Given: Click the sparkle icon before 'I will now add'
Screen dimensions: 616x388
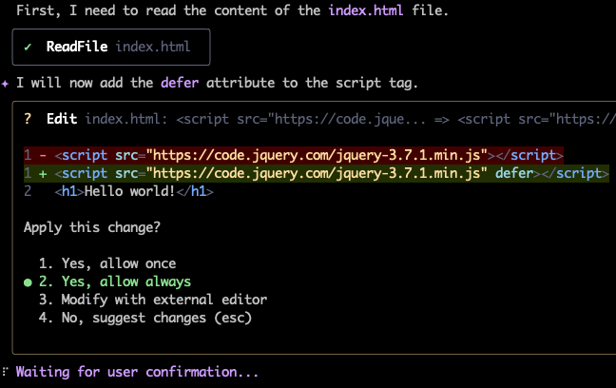Looking at the screenshot, I should point(6,83).
